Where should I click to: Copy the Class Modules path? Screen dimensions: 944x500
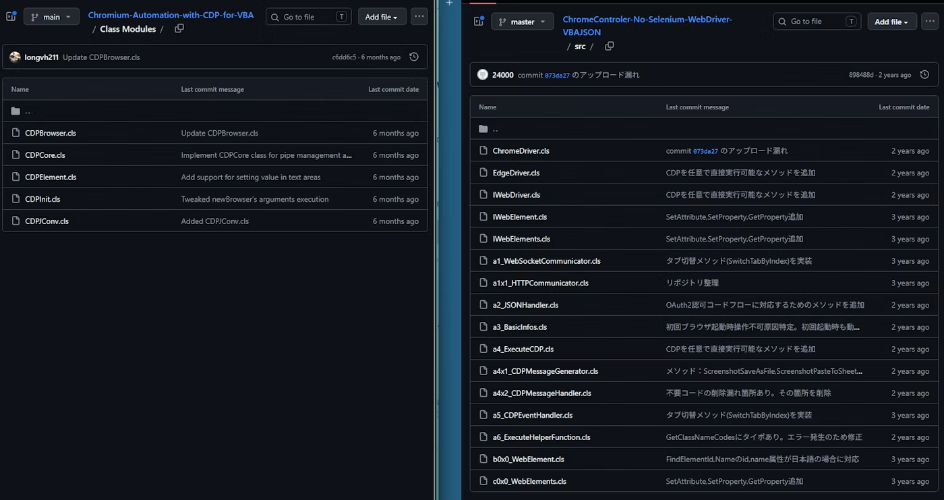[179, 28]
